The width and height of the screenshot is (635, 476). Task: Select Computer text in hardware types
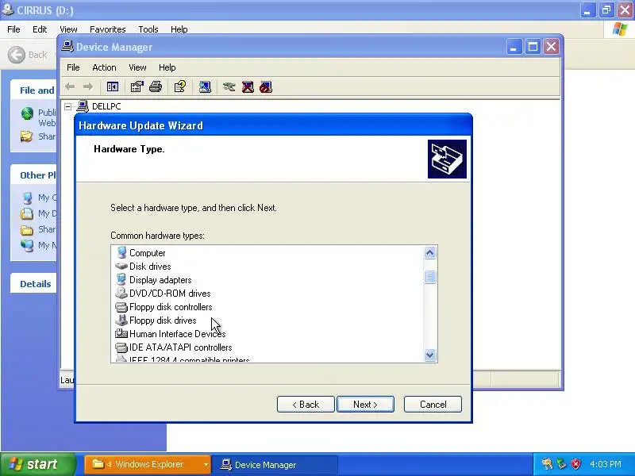click(x=148, y=253)
